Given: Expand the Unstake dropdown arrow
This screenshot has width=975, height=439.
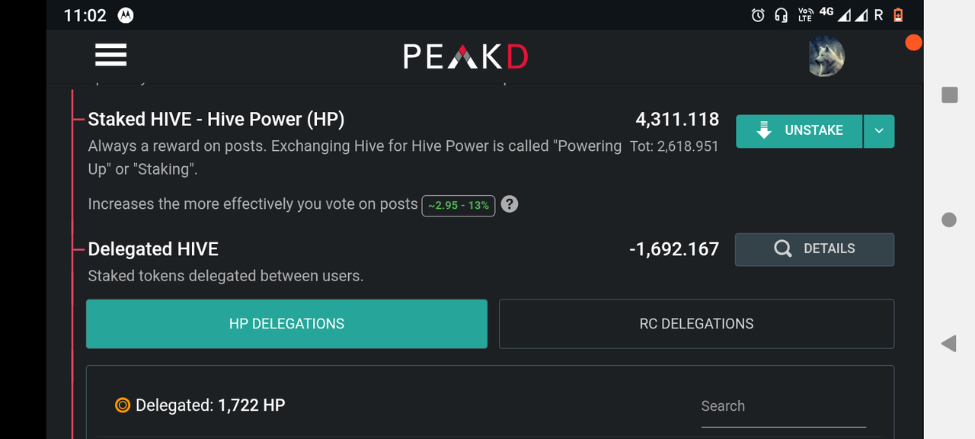Looking at the screenshot, I should (879, 131).
